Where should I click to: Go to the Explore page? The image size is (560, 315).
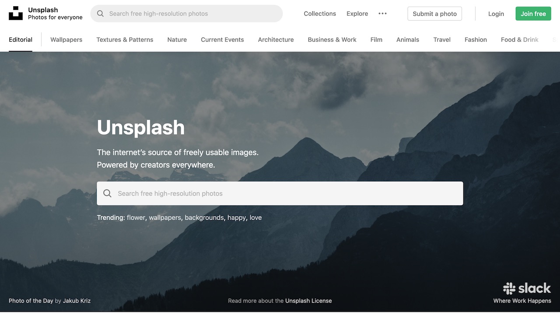pos(357,14)
